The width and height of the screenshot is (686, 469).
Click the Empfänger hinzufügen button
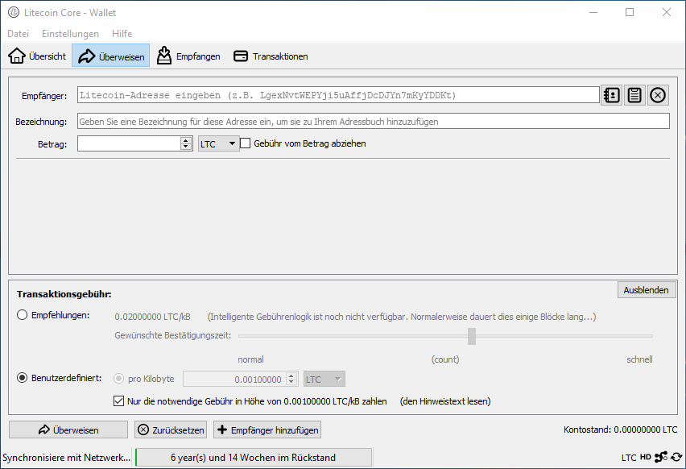pyautogui.click(x=267, y=430)
